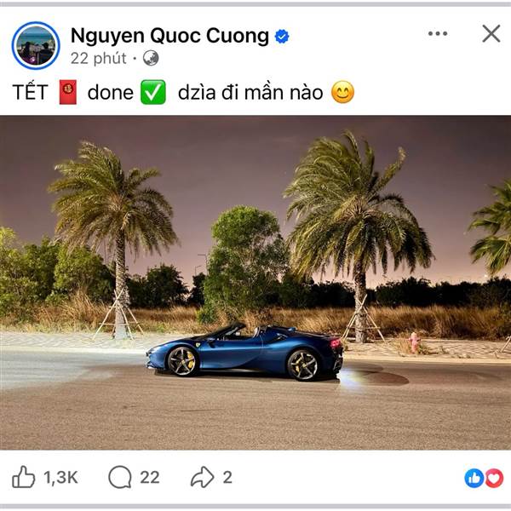511x511 pixels.
Task: Like the post with thumbs-up icon
Action: pos(24,477)
